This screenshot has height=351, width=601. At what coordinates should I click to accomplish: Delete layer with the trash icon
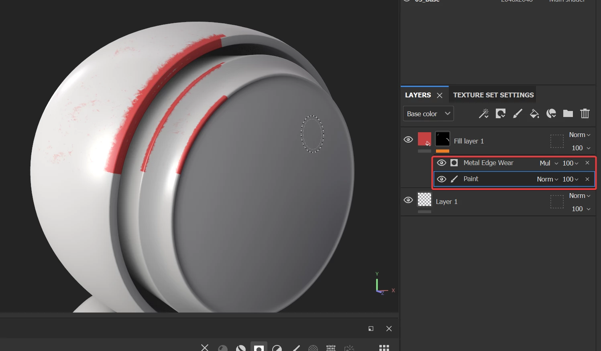click(x=585, y=114)
